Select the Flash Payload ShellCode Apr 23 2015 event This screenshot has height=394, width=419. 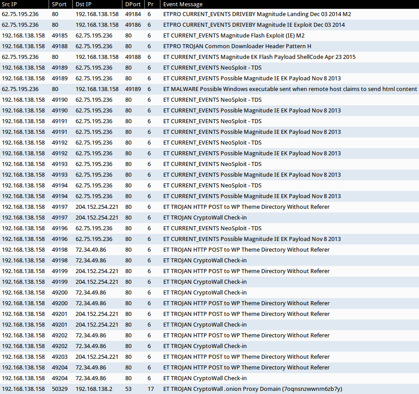point(209,57)
